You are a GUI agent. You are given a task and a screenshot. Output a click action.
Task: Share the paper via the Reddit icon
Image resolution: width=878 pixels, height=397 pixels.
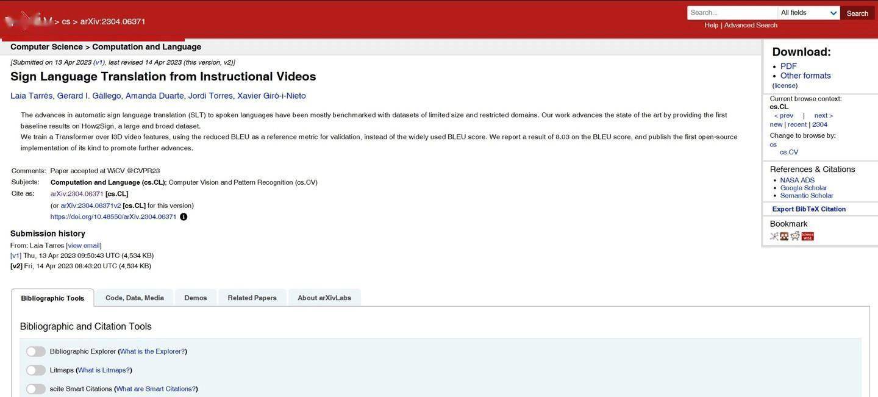tap(795, 236)
